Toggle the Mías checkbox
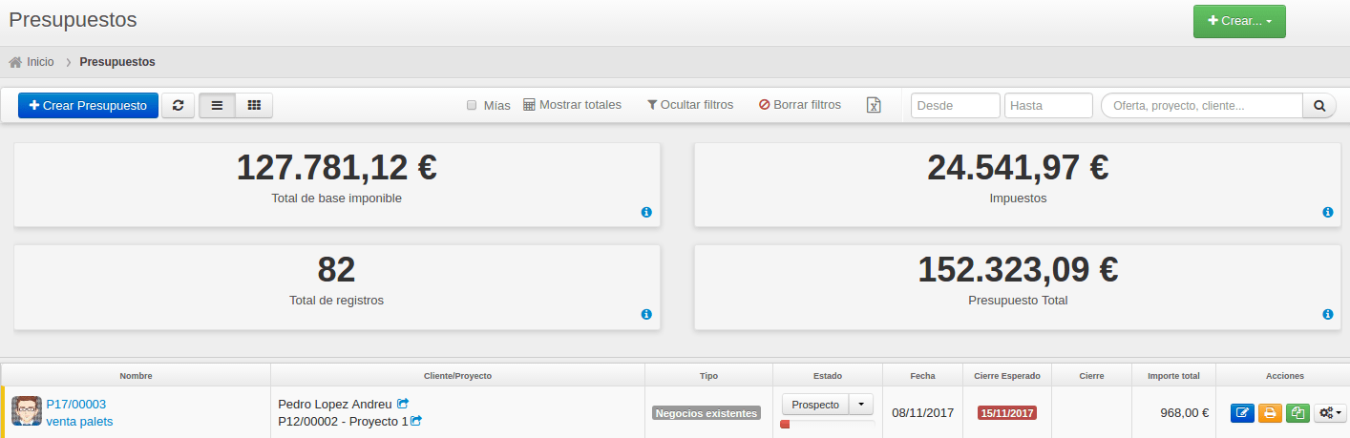1350x438 pixels. pos(472,106)
